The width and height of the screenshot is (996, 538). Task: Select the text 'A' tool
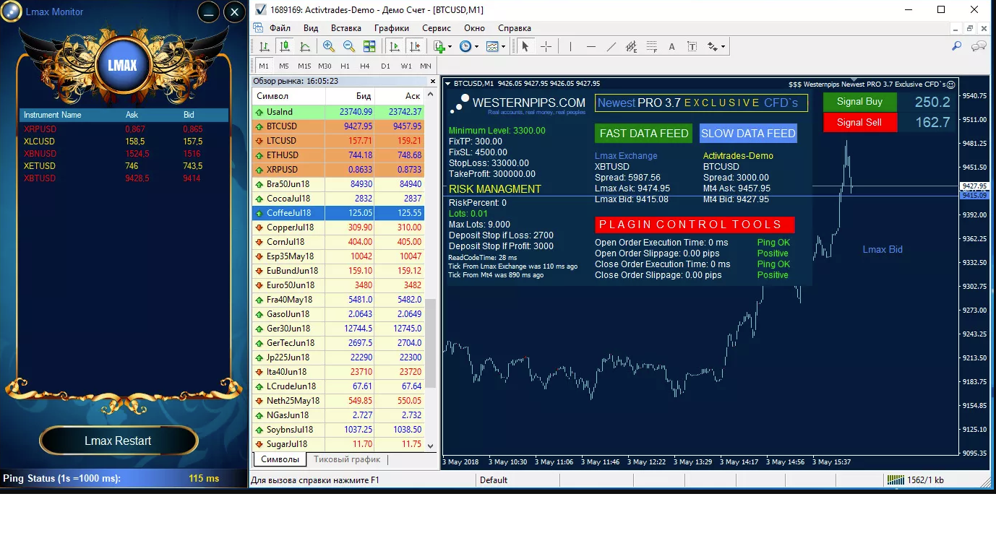coord(671,46)
